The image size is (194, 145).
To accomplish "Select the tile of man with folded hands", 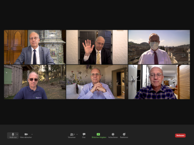I will [x=97, y=82].
